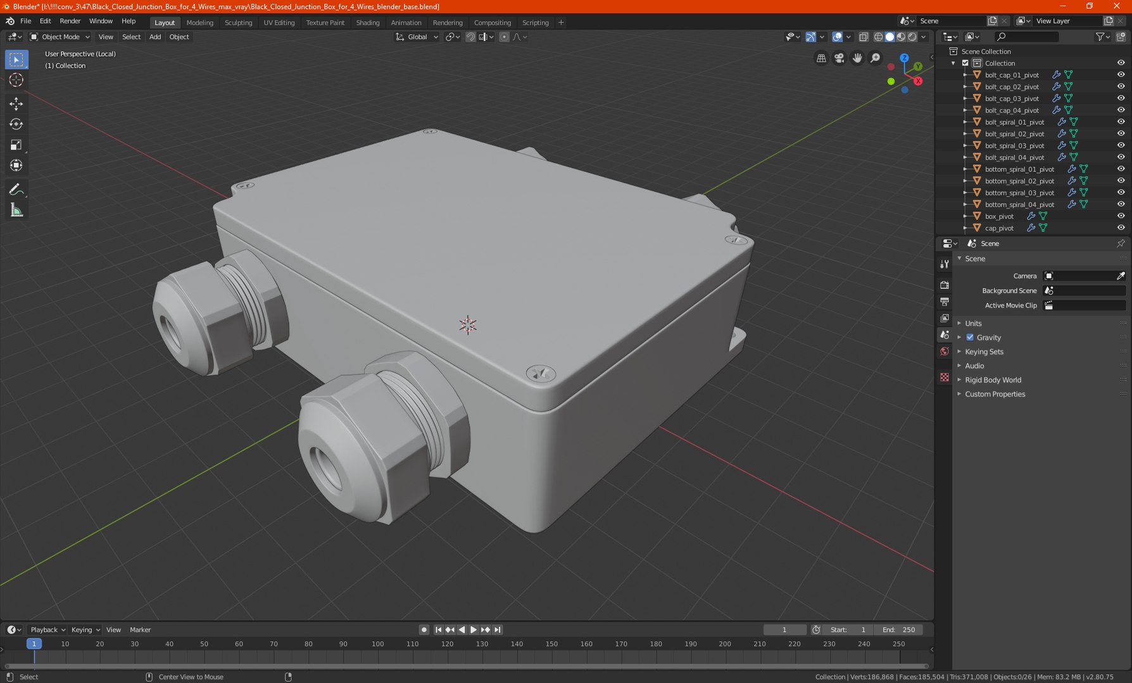Toggle visibility of bolt_cap_01_pivot
1132x683 pixels.
(1121, 75)
